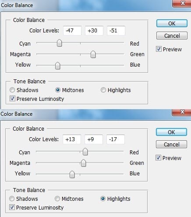The height and width of the screenshot is (217, 191).
Task: Click OK in the Midtones Color Balance dialog
Action: tap(172, 23)
